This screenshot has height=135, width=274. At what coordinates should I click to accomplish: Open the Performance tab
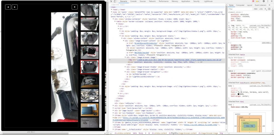164,1
